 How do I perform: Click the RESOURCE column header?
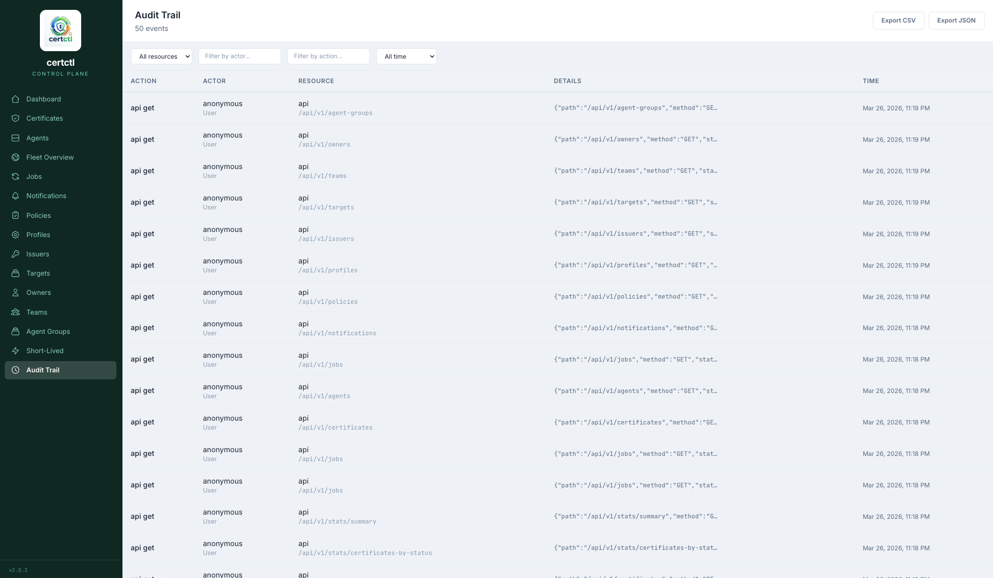point(316,81)
